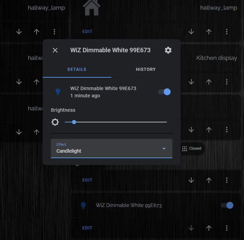
Task: Move the Kitchen display card up
Action: click(x=209, y=82)
